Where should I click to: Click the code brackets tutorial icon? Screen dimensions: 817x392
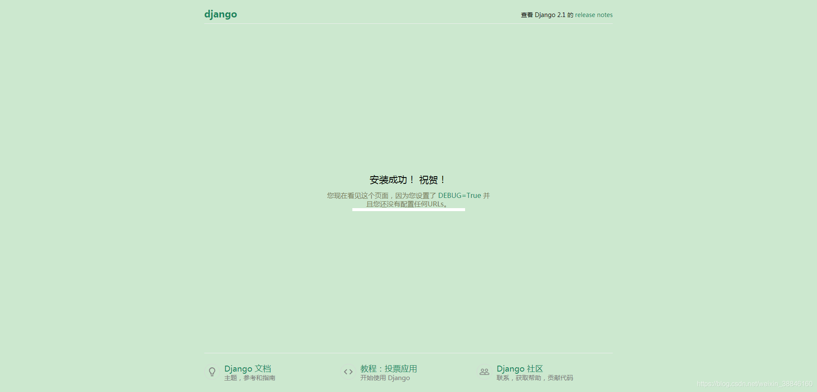point(348,372)
